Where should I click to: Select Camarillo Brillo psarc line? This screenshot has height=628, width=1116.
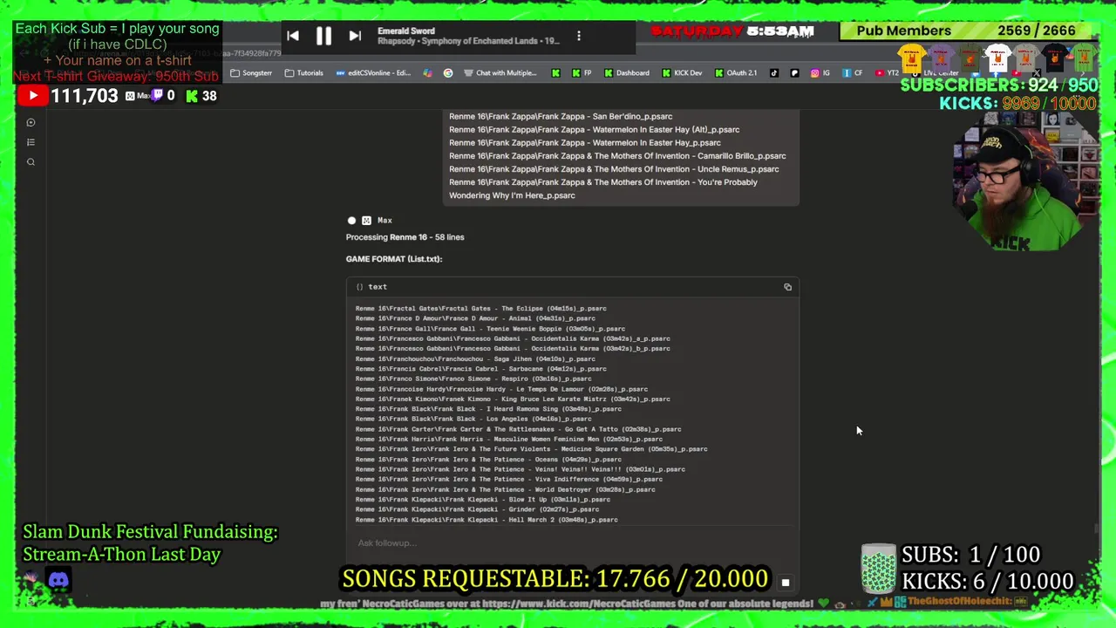(x=617, y=156)
